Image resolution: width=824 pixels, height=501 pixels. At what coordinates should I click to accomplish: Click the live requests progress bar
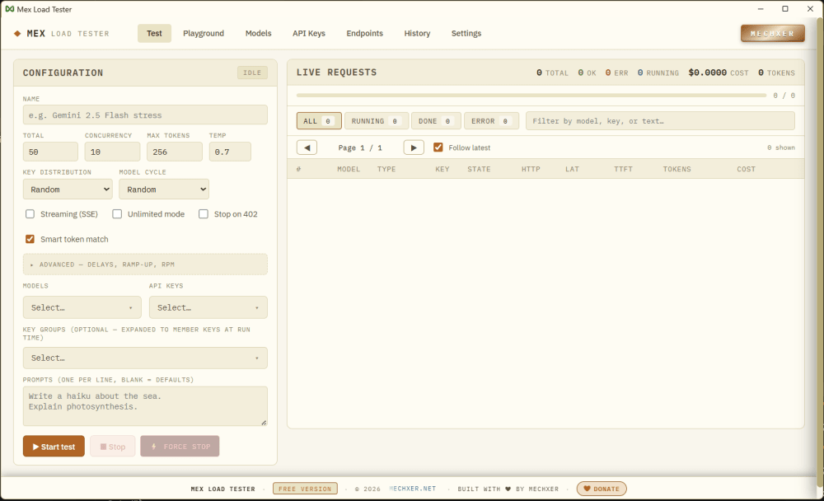click(531, 95)
